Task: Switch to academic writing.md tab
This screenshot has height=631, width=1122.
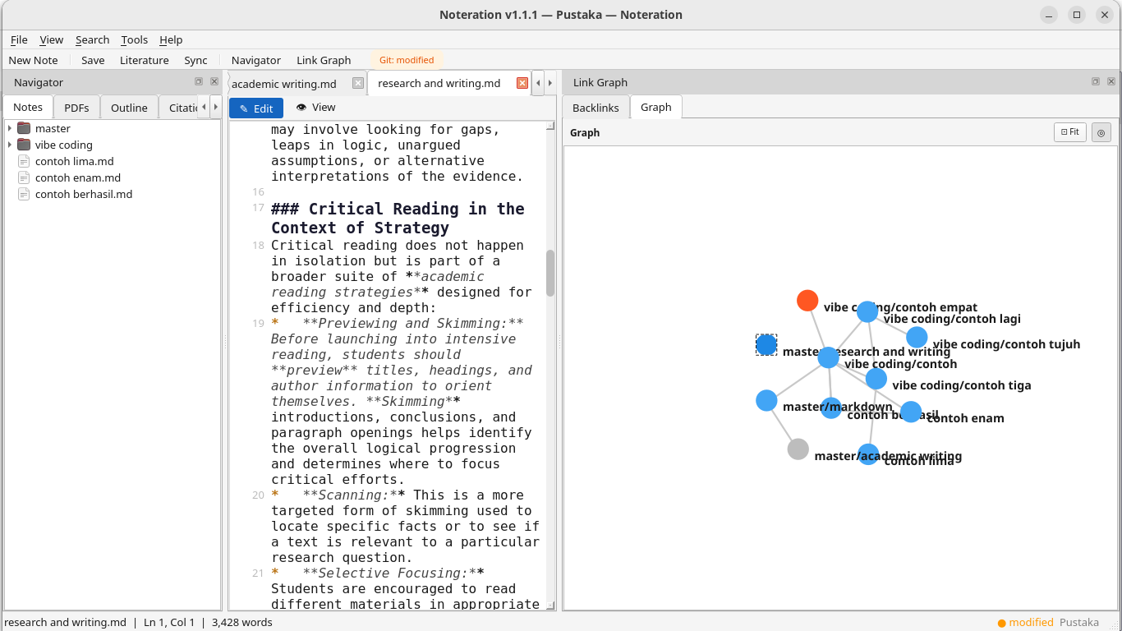Action: pyautogui.click(x=283, y=83)
